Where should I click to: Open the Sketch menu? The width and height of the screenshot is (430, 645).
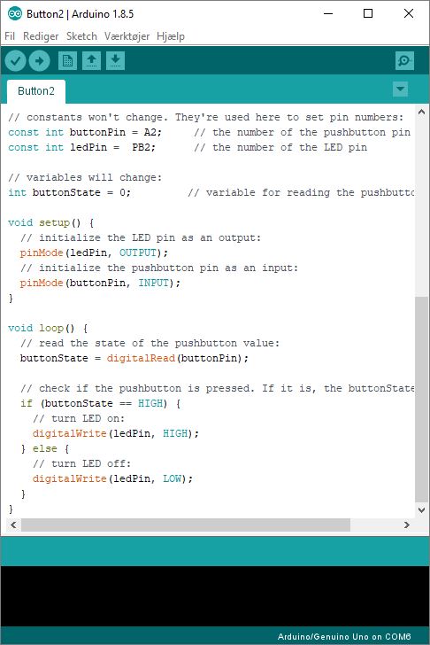click(81, 36)
